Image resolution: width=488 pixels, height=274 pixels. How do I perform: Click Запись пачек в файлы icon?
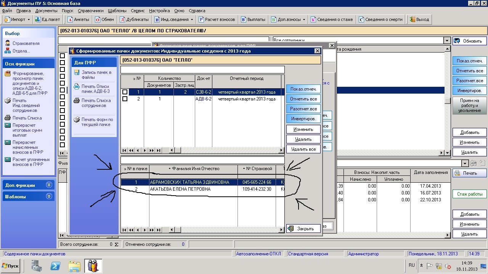tap(77, 73)
